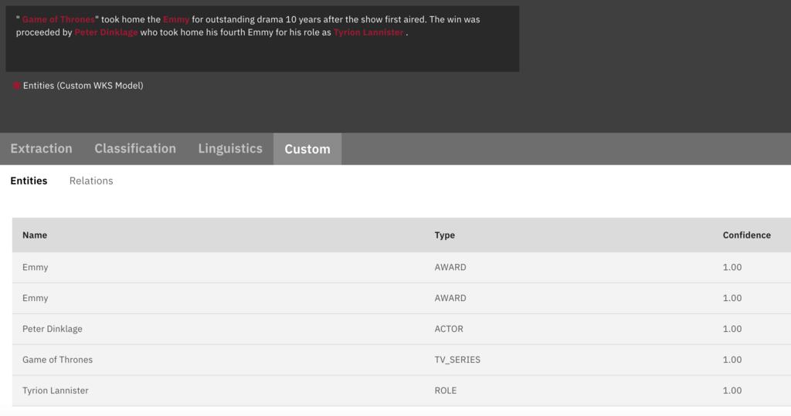
Task: Select the Peter Dinklage name cell
Action: pos(53,330)
